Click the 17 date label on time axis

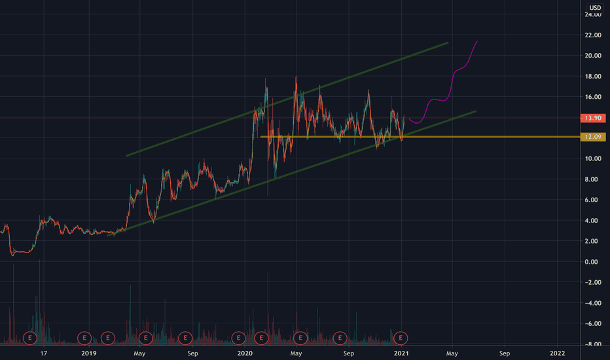pyautogui.click(x=44, y=353)
